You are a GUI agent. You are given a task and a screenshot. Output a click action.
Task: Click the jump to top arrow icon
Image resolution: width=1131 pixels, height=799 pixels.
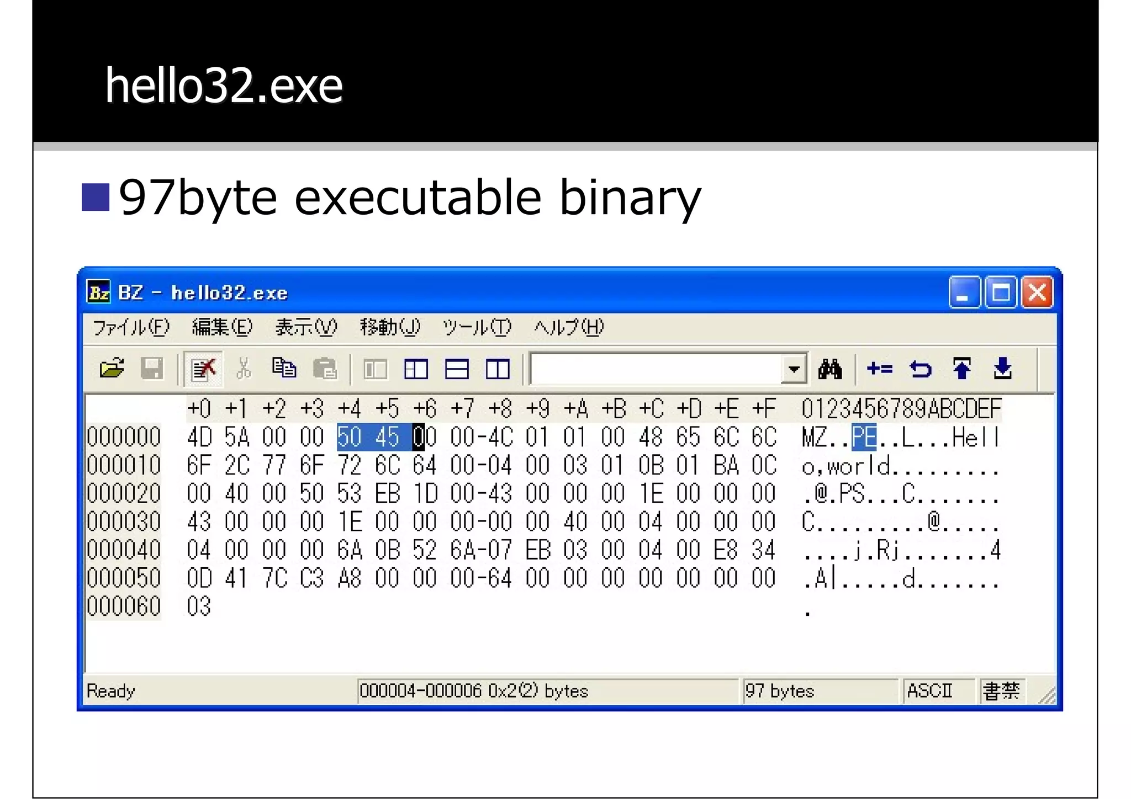(961, 368)
